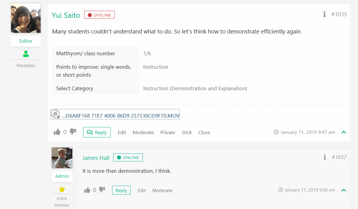The width and height of the screenshot is (358, 209).
Task: Stick the topic by Yui Saito
Action: coord(187,133)
